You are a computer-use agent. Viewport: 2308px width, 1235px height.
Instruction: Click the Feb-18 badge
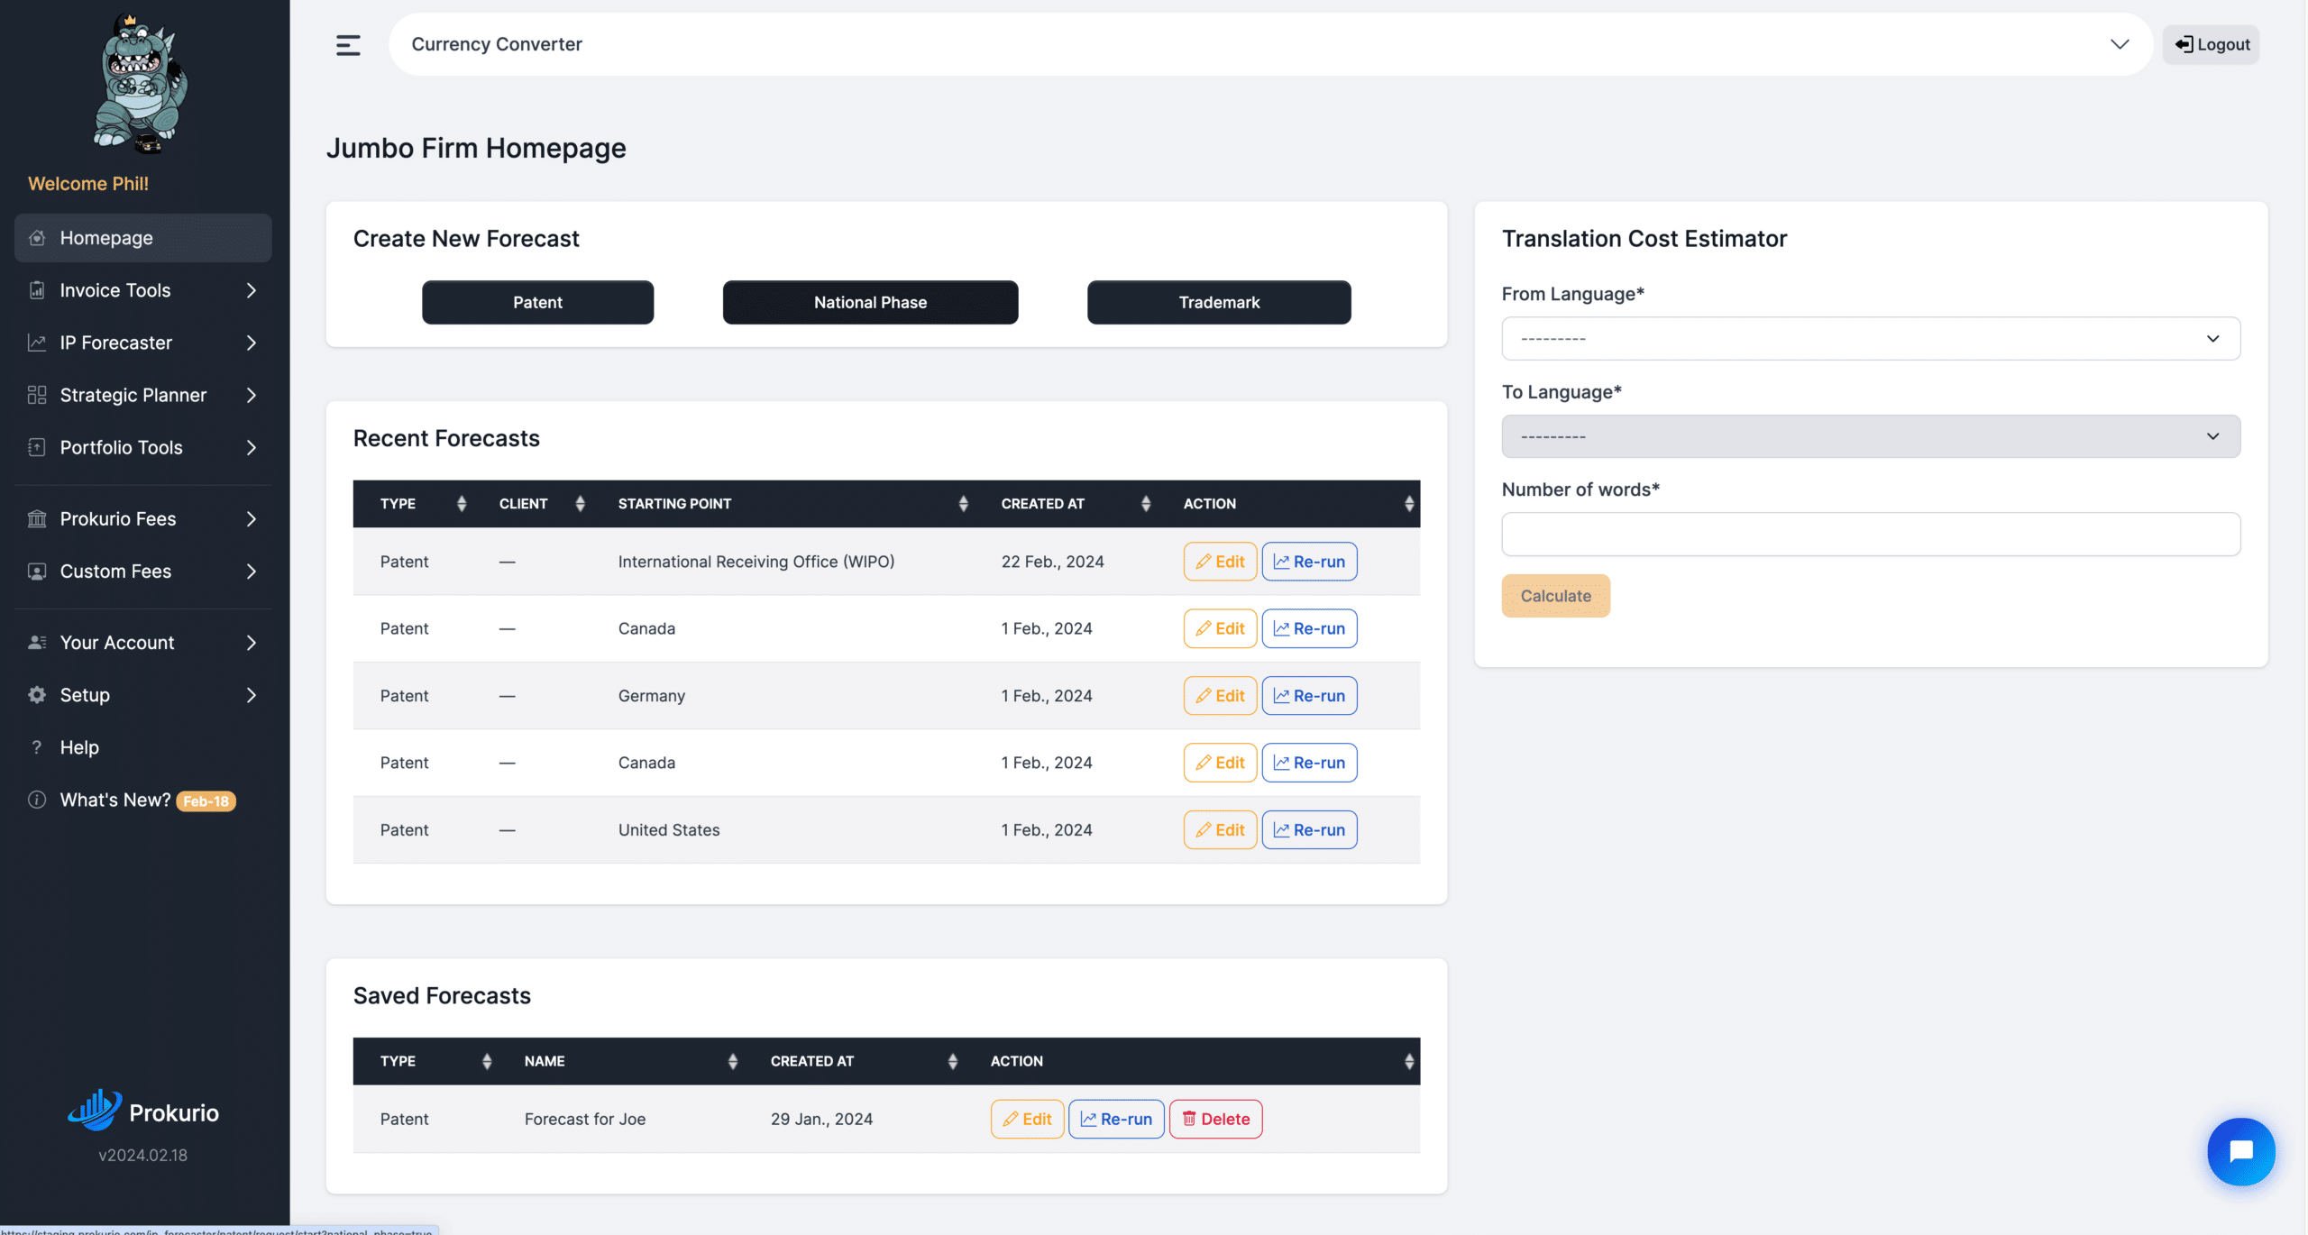point(206,801)
